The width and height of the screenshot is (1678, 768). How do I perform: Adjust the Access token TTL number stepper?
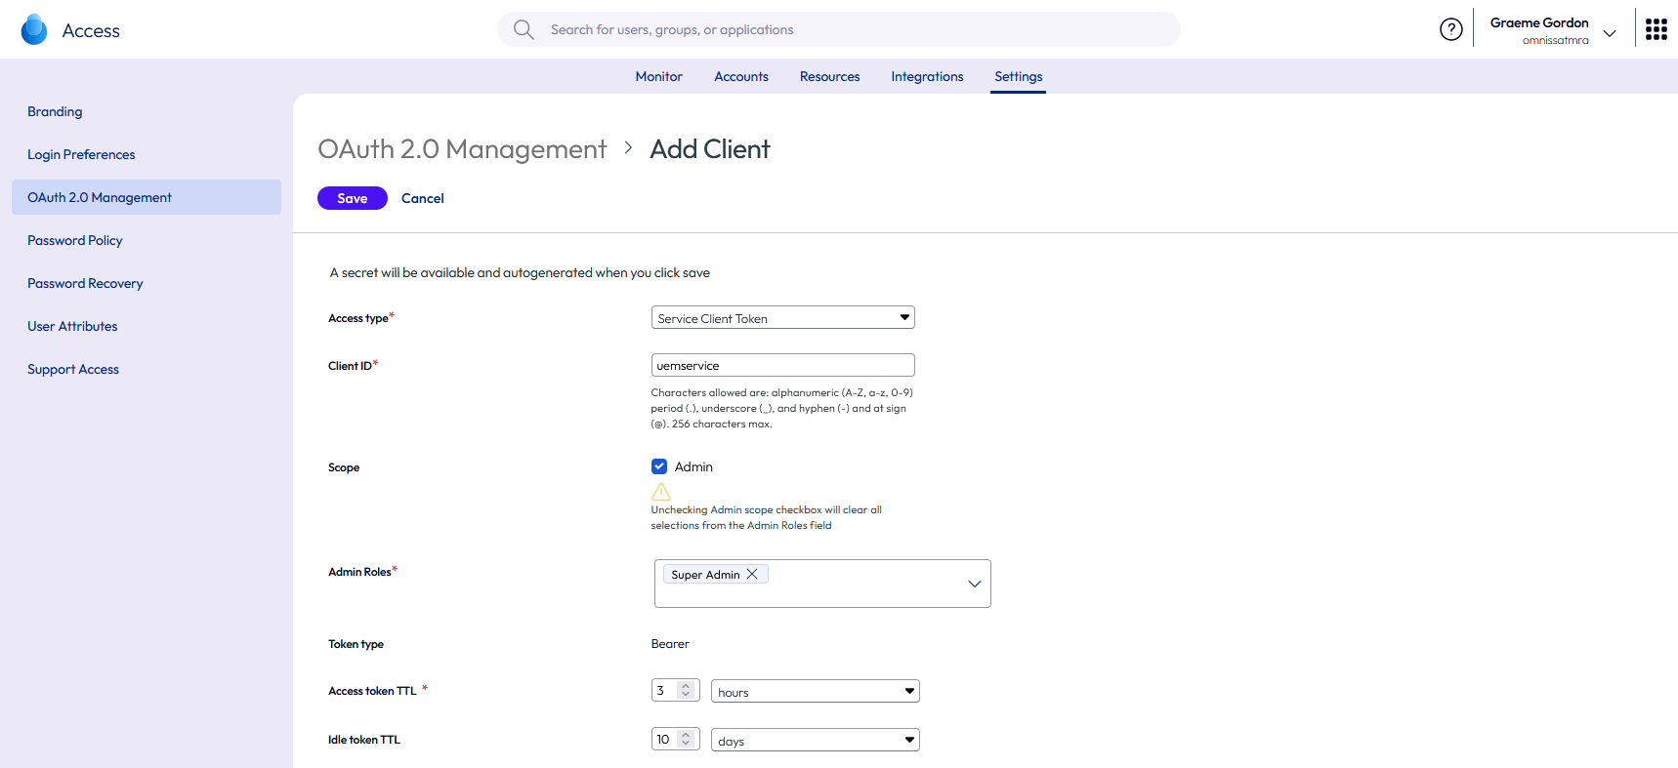point(686,691)
